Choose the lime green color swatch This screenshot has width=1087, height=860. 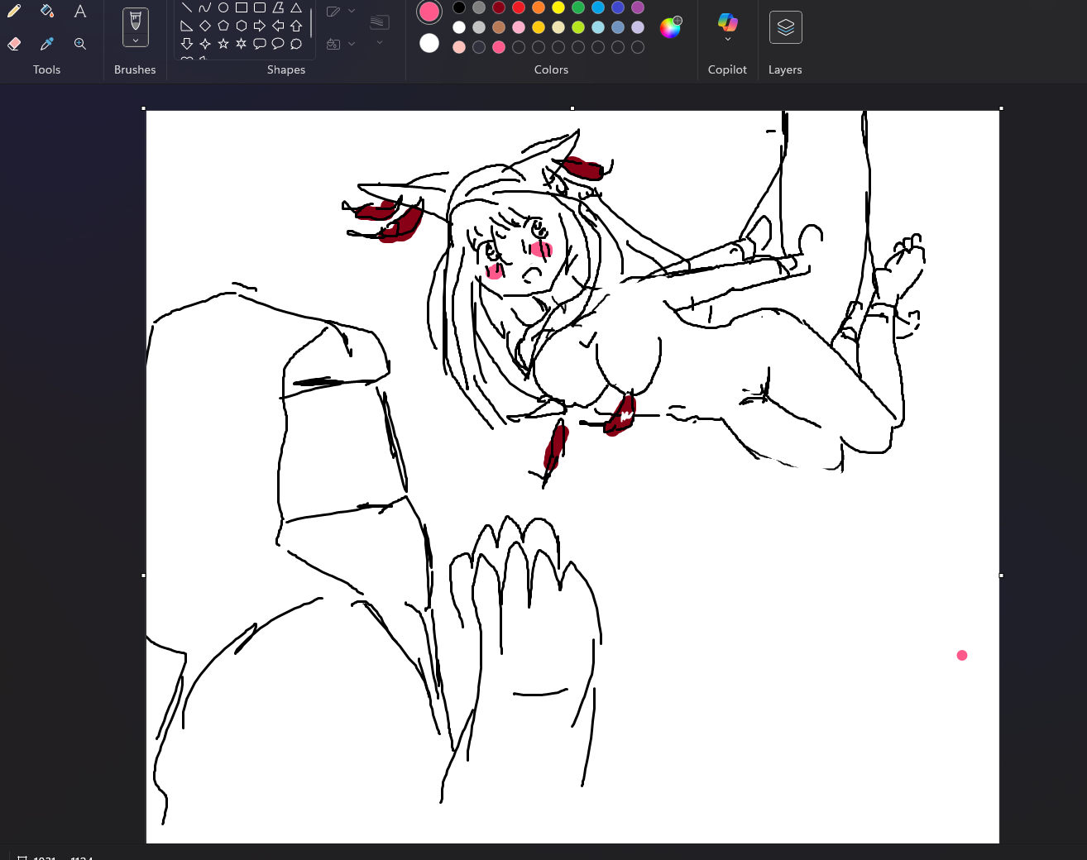coord(578,27)
